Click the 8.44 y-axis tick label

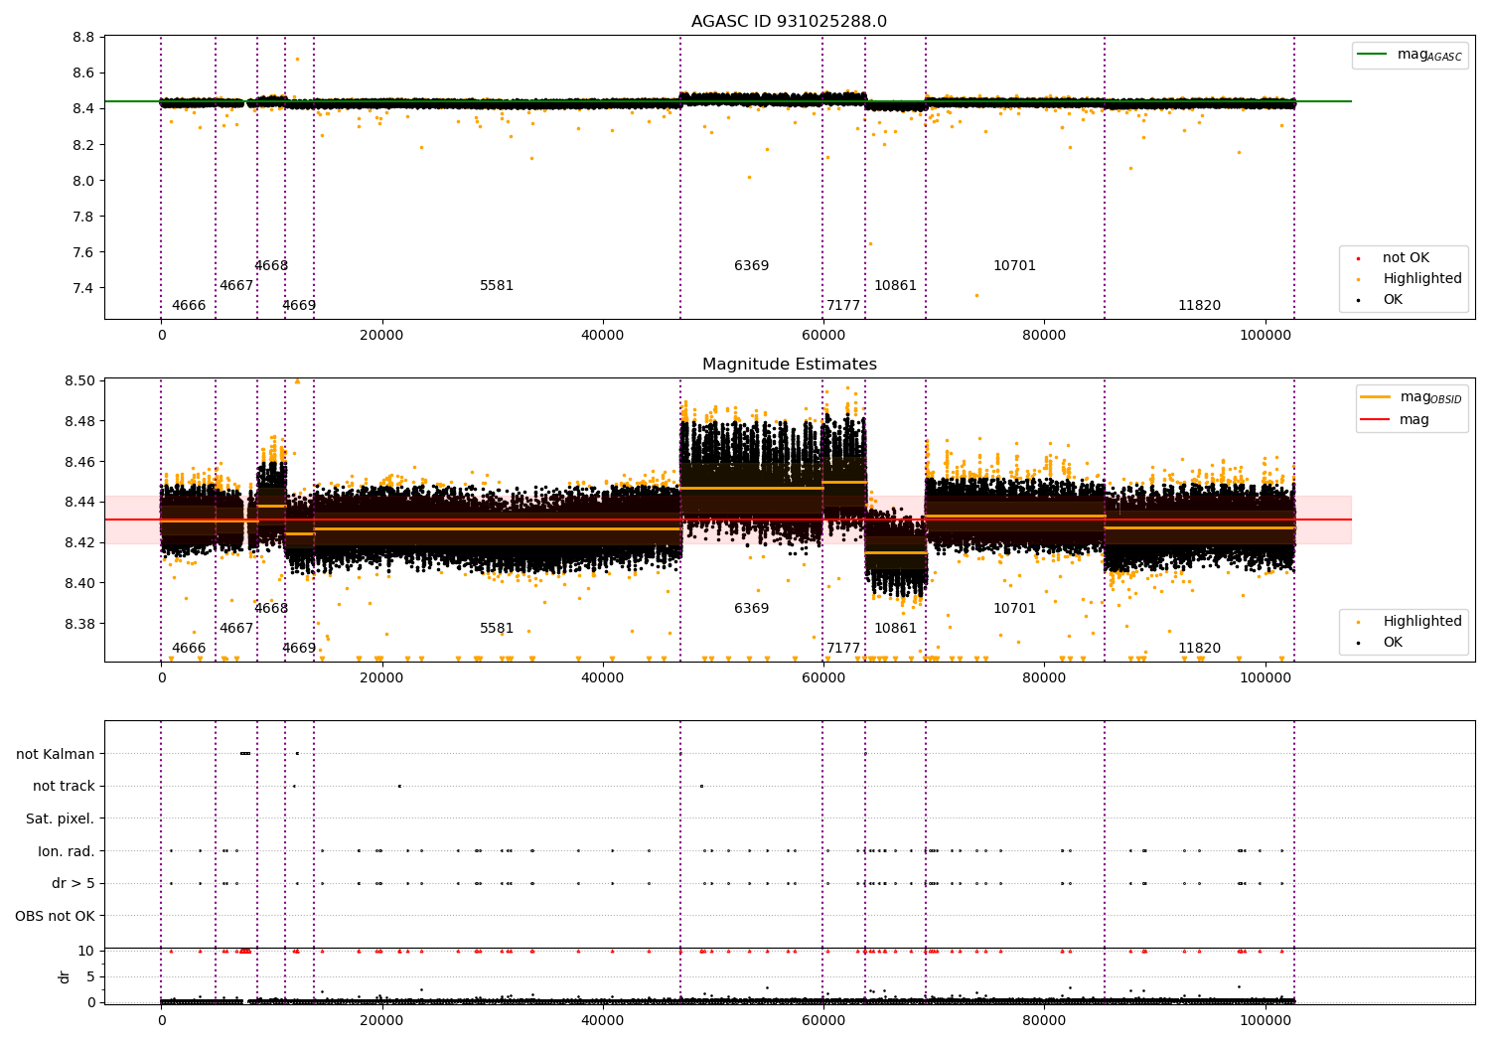click(x=80, y=503)
